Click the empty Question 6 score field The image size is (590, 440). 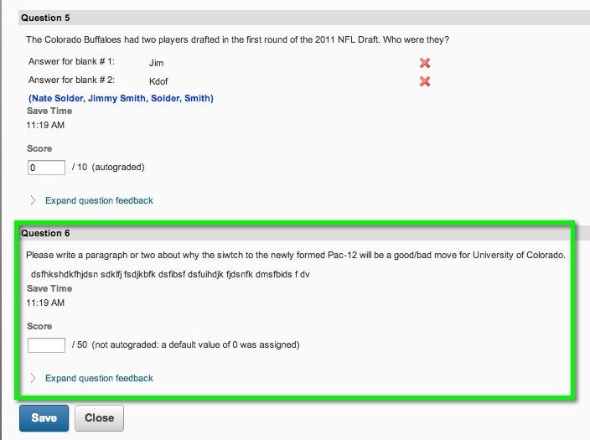46,345
